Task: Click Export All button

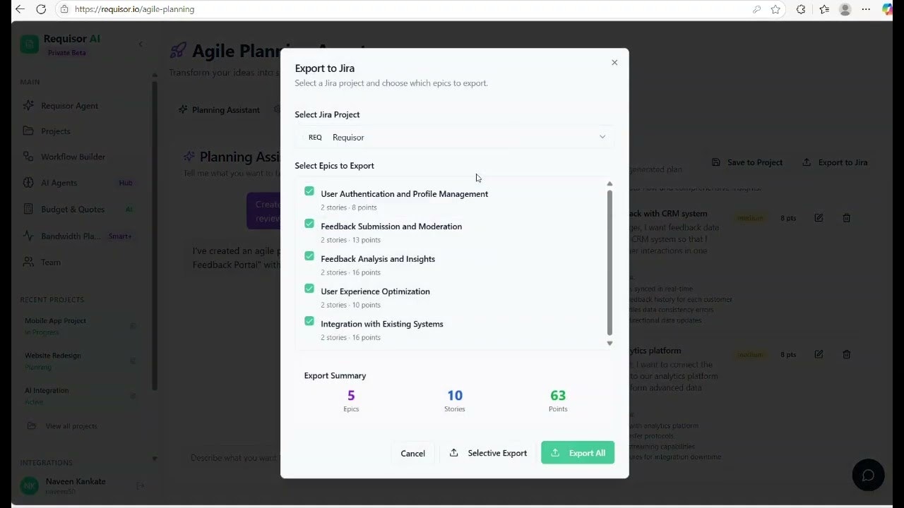Action: click(x=578, y=453)
